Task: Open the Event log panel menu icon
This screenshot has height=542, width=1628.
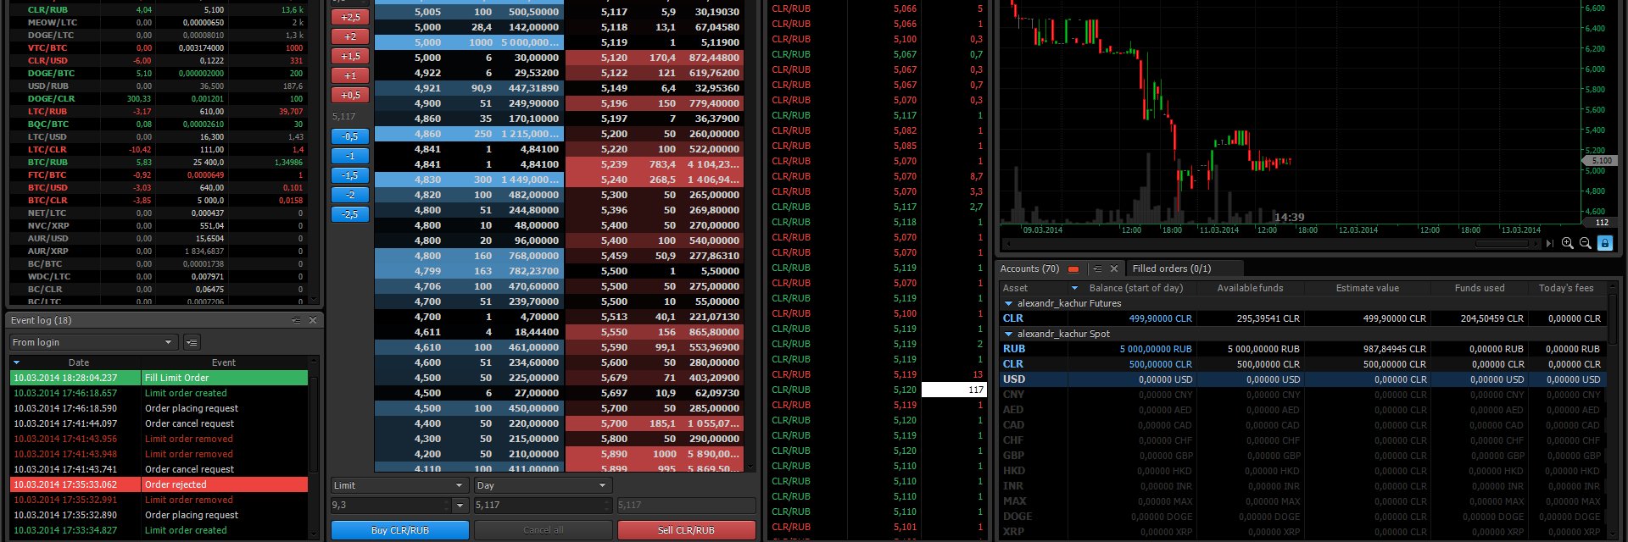Action: coord(296,320)
